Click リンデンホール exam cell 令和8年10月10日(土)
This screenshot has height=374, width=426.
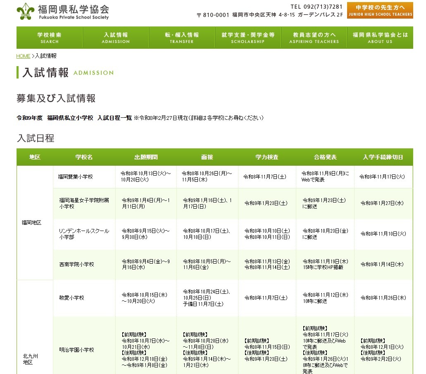[267, 234]
